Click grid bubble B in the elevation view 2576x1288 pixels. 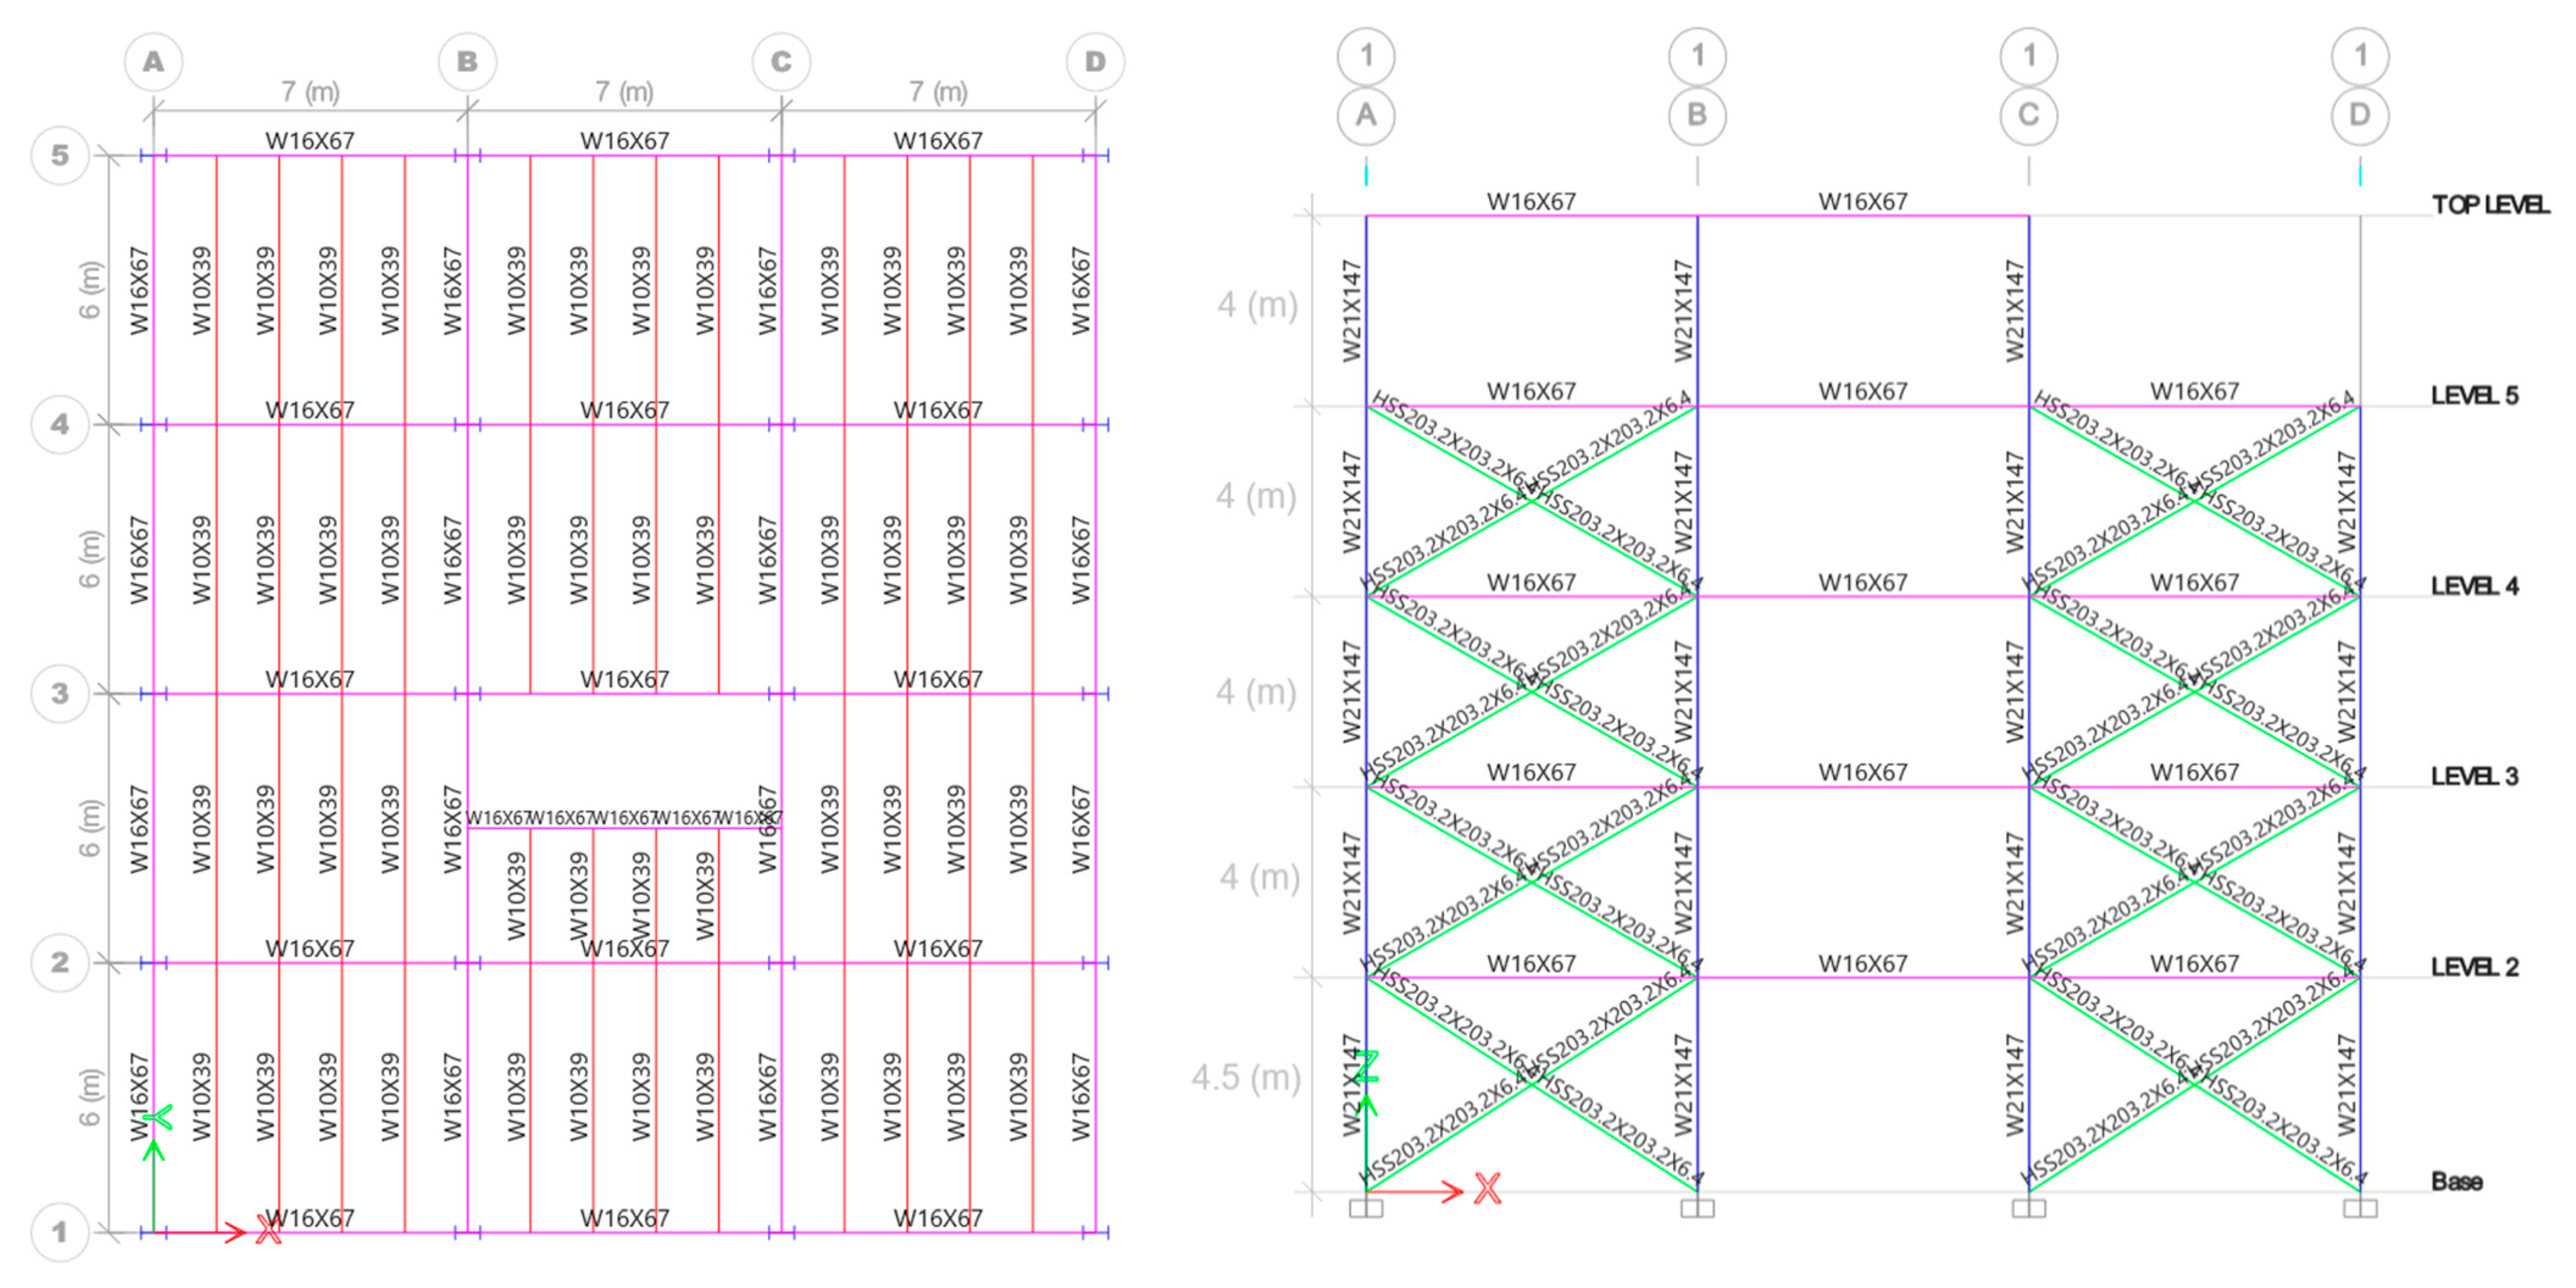1697,115
